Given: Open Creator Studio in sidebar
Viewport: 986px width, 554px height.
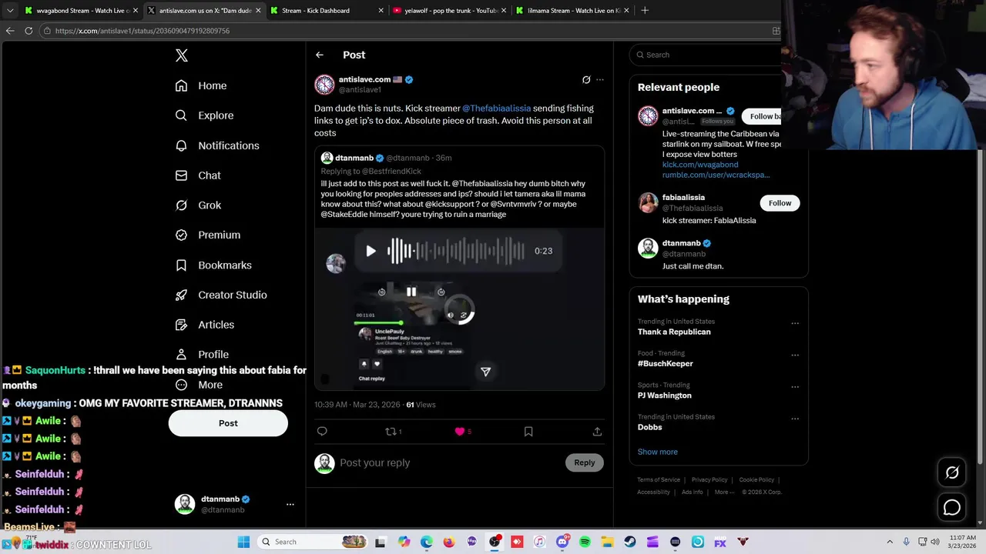Looking at the screenshot, I should point(221,295).
